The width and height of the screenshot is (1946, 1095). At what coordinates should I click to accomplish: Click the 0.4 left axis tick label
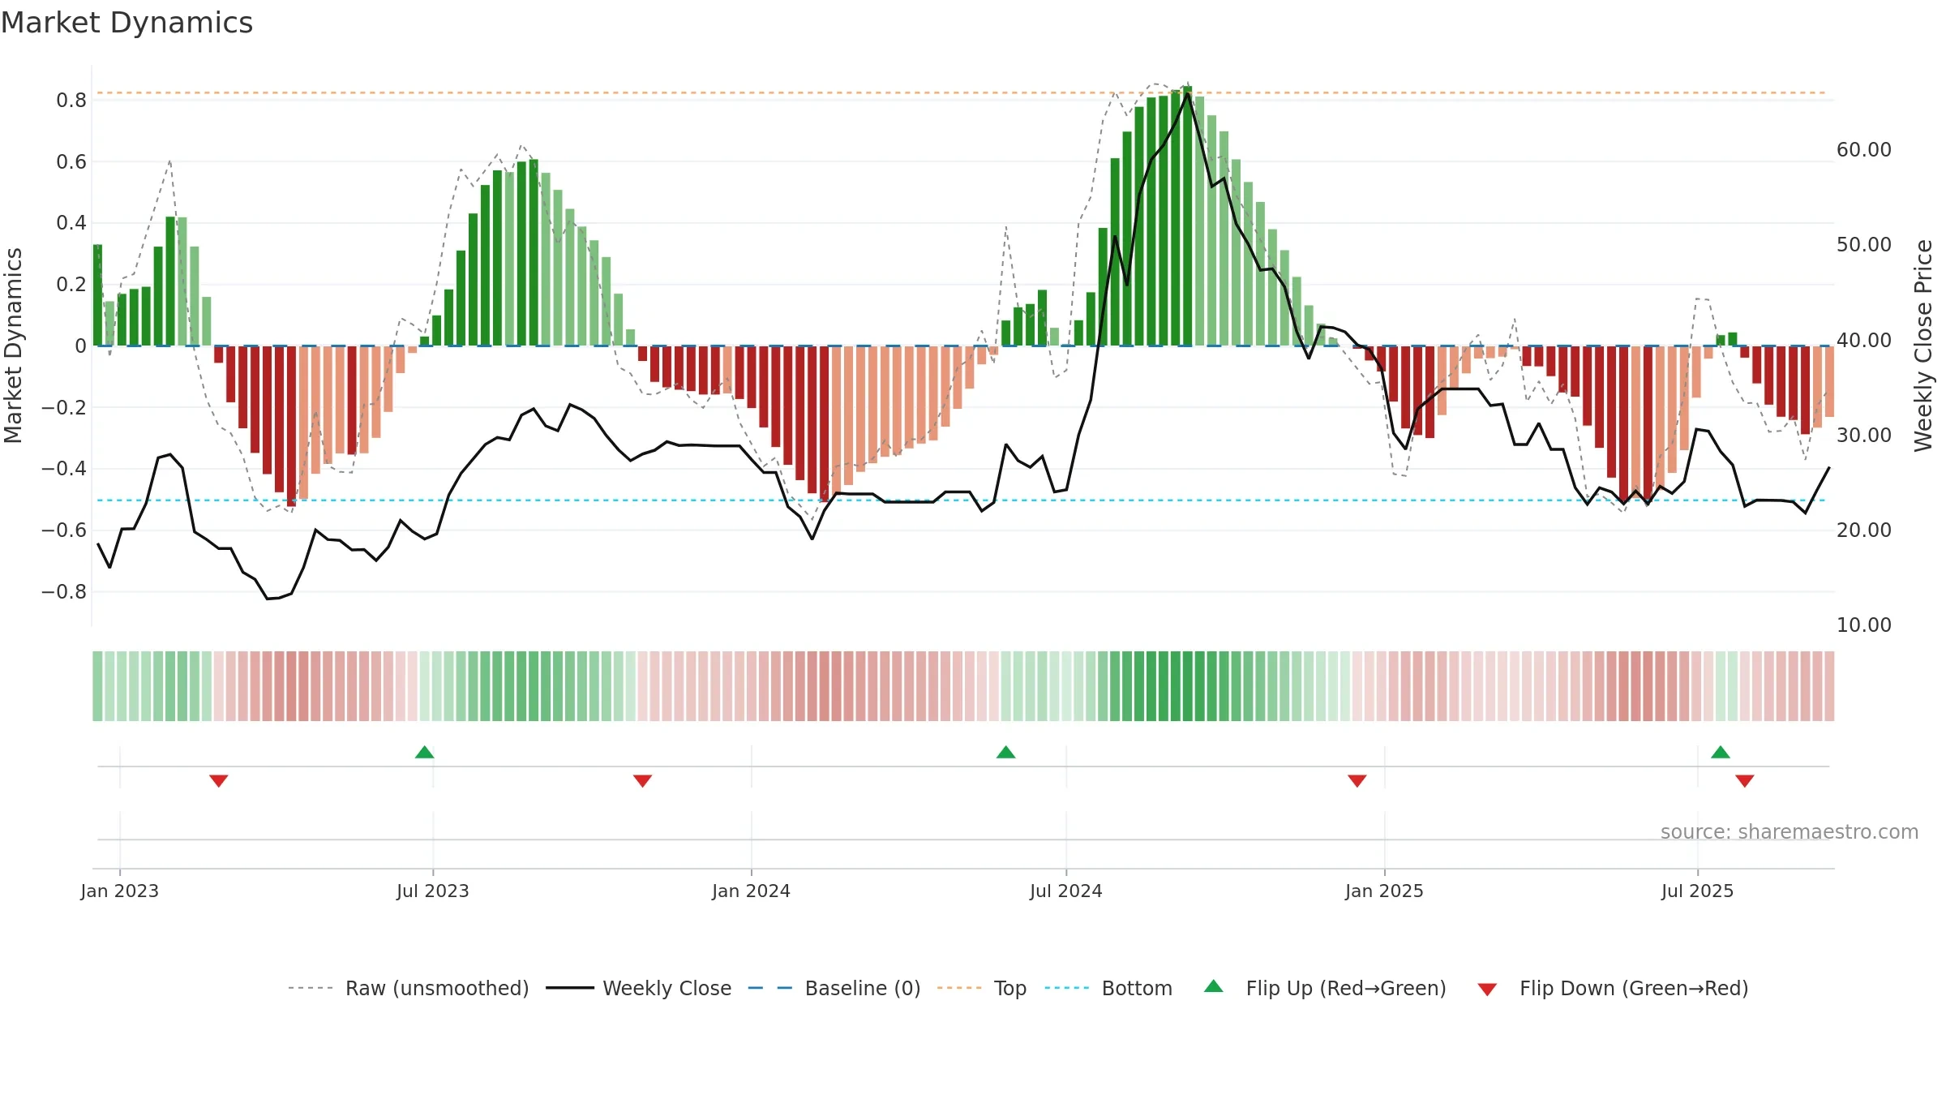[x=71, y=223]
